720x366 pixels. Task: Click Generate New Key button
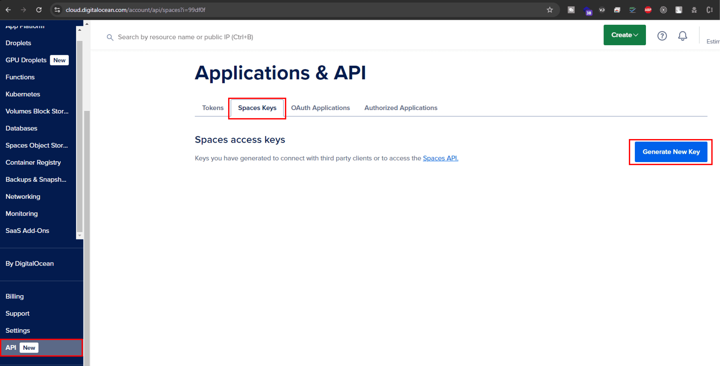click(x=671, y=152)
